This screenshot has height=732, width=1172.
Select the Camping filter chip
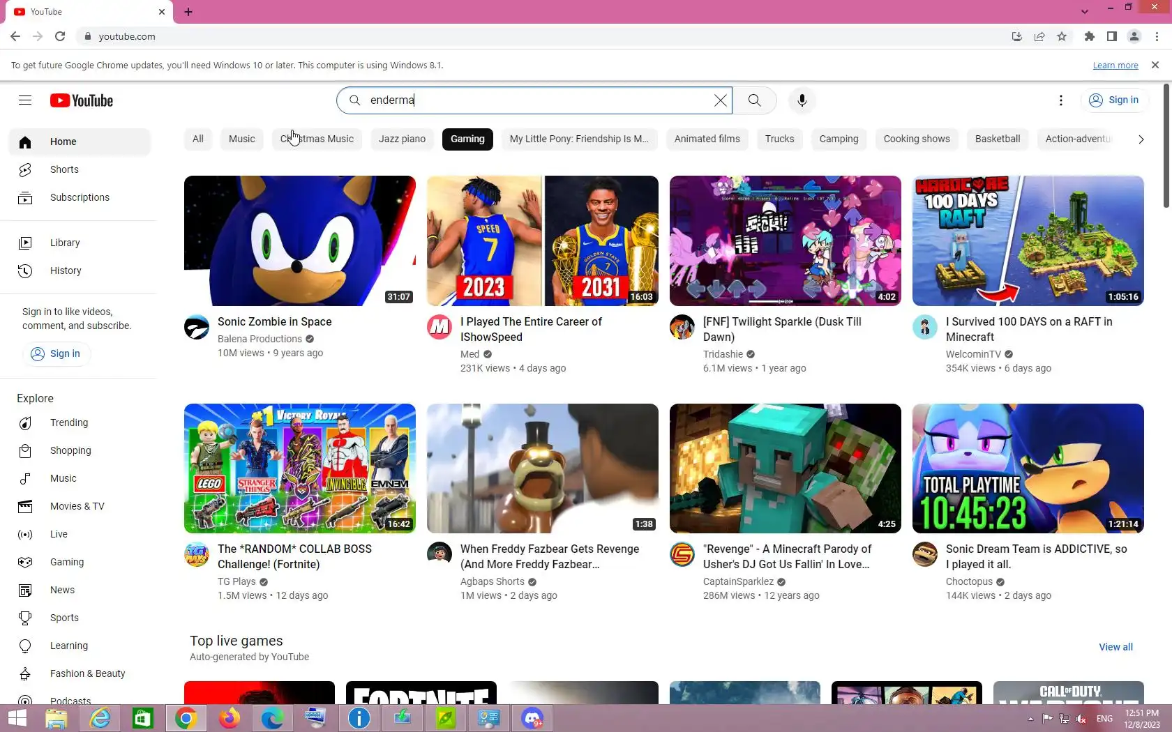tap(839, 139)
